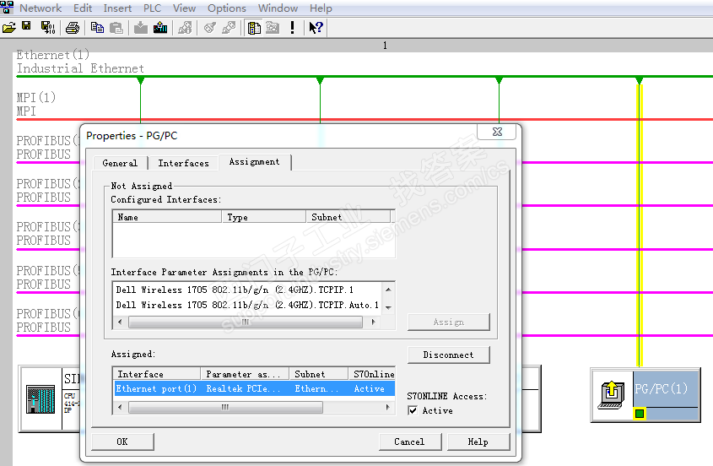This screenshot has height=466, width=713.
Task: Click the Cancel button
Action: (x=410, y=442)
